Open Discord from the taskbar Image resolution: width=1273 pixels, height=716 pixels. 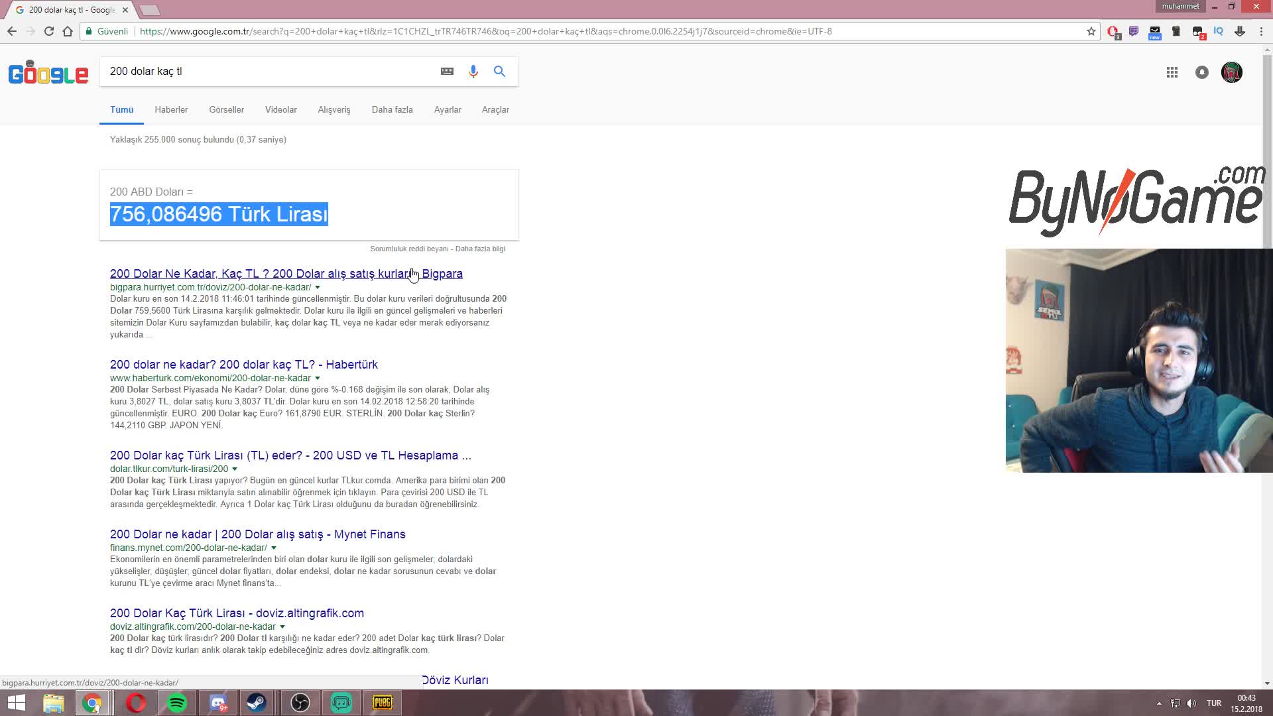(218, 703)
